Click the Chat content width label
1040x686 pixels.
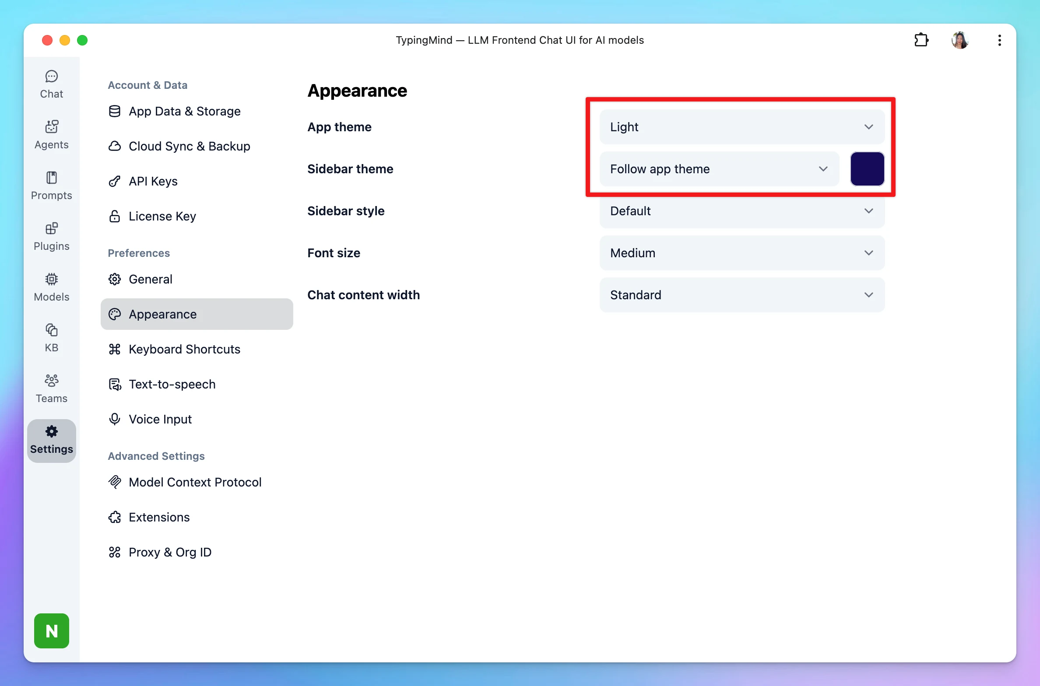point(363,295)
